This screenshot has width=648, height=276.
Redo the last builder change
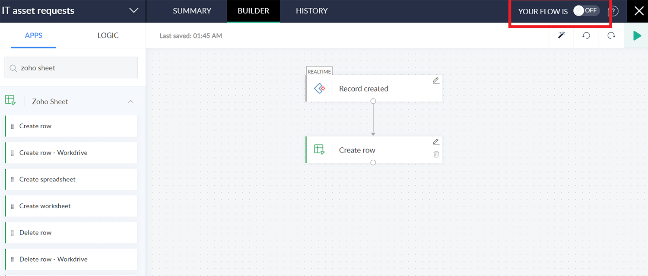[x=611, y=35]
